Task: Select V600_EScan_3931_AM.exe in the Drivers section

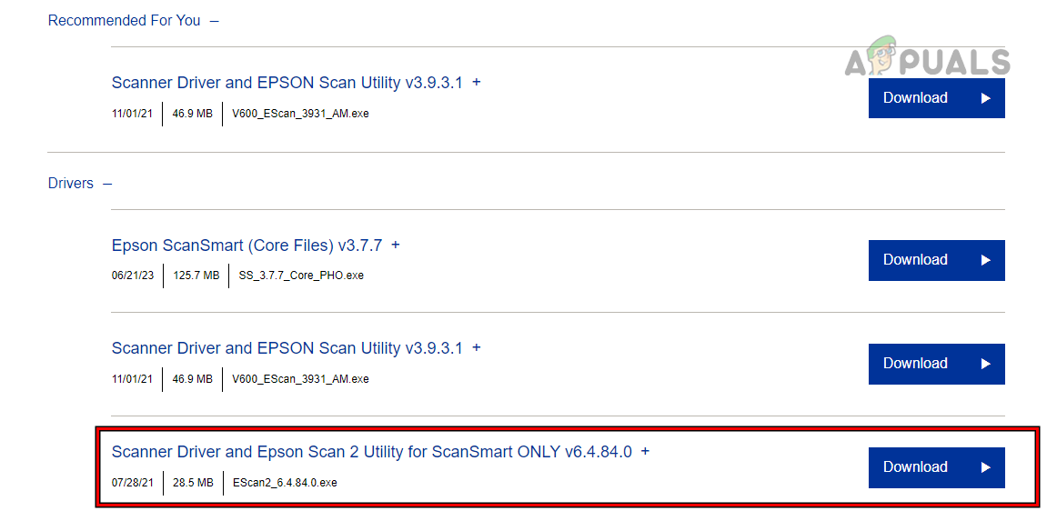Action: pyautogui.click(x=300, y=379)
